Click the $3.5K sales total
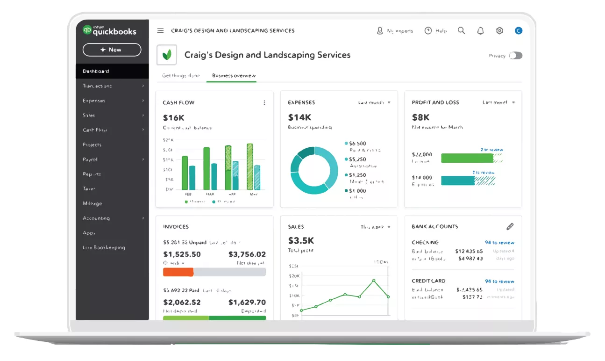The image size is (605, 361). 301,241
